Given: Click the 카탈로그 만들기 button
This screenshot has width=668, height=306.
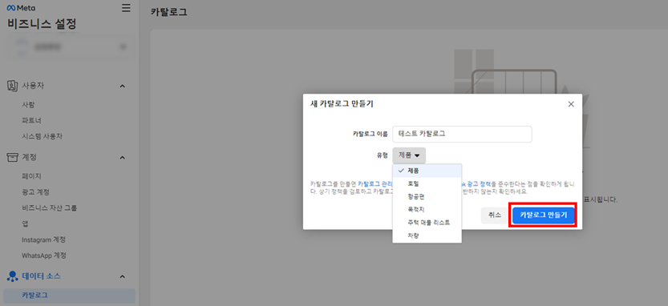Looking at the screenshot, I should click(543, 215).
